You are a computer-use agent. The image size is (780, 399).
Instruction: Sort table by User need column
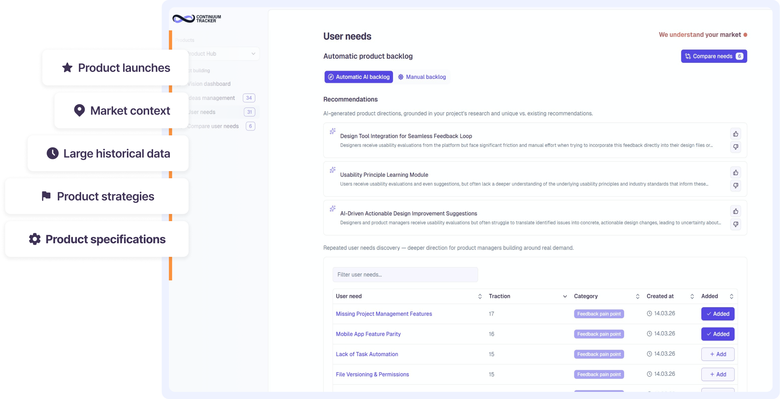[480, 296]
